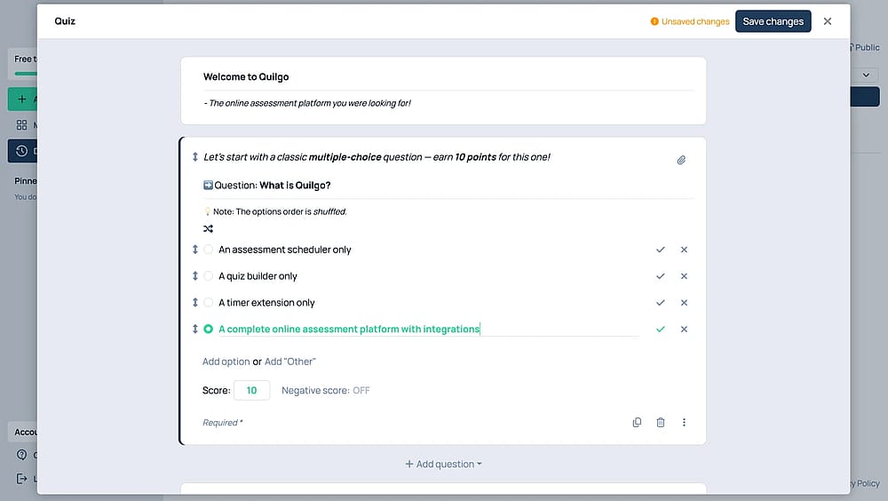This screenshot has width=888, height=501.
Task: Toggle the Required* setting
Action: (223, 423)
